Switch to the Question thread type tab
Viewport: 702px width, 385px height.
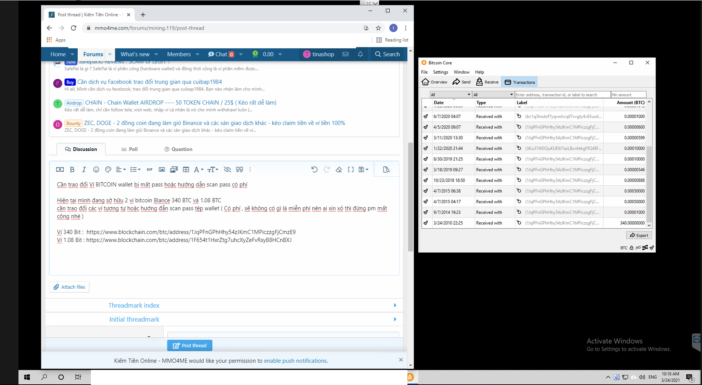[x=178, y=149]
